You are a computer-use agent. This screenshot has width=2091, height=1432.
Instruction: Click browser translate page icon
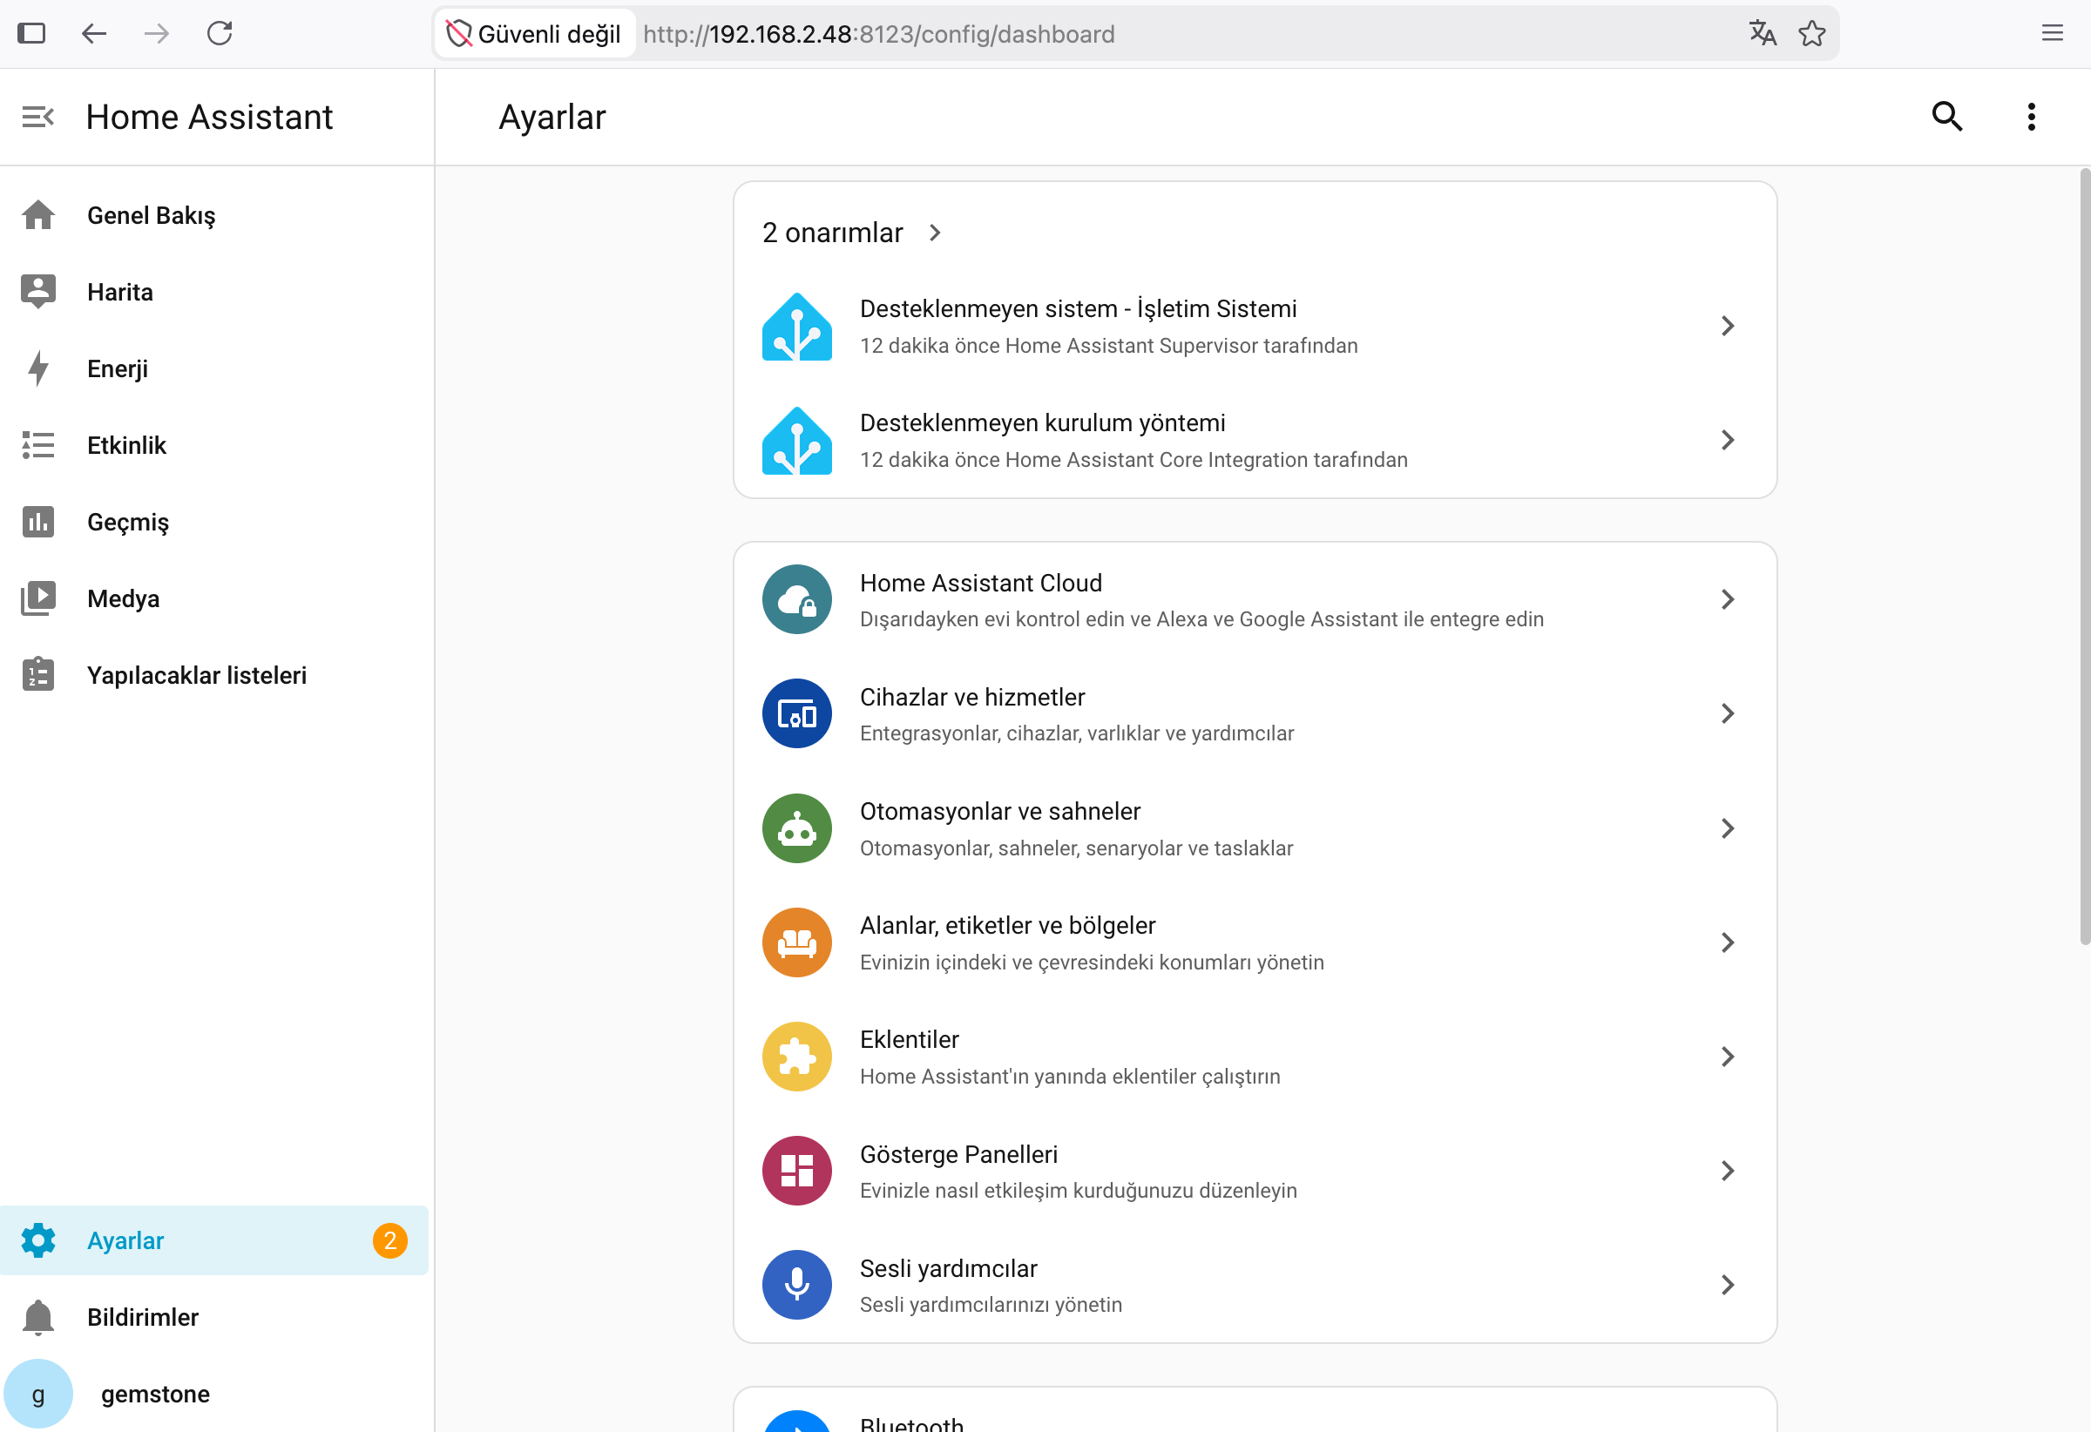[1763, 33]
